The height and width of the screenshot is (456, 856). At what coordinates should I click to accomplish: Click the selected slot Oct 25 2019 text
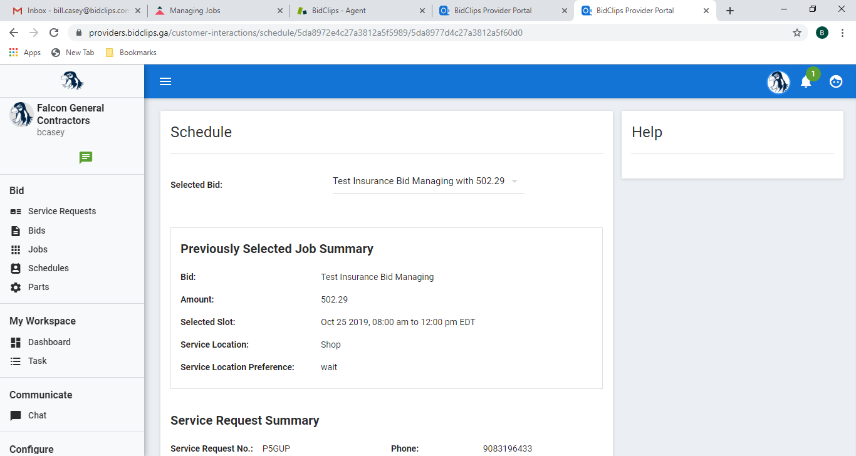coord(398,322)
